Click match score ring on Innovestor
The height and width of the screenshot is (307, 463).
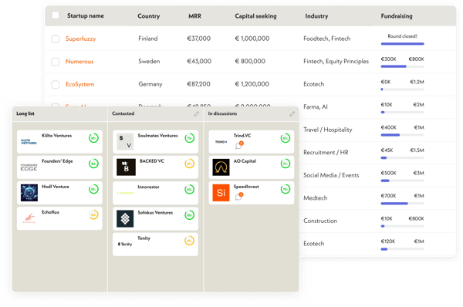coord(190,189)
